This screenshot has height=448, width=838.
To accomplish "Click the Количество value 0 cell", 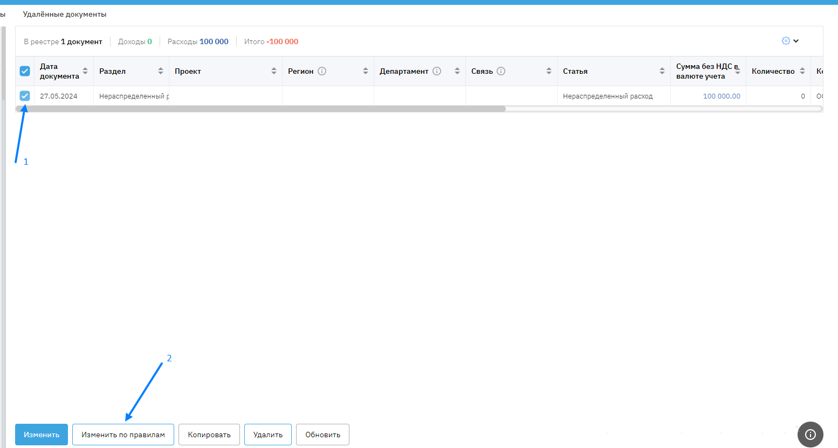I will click(778, 96).
